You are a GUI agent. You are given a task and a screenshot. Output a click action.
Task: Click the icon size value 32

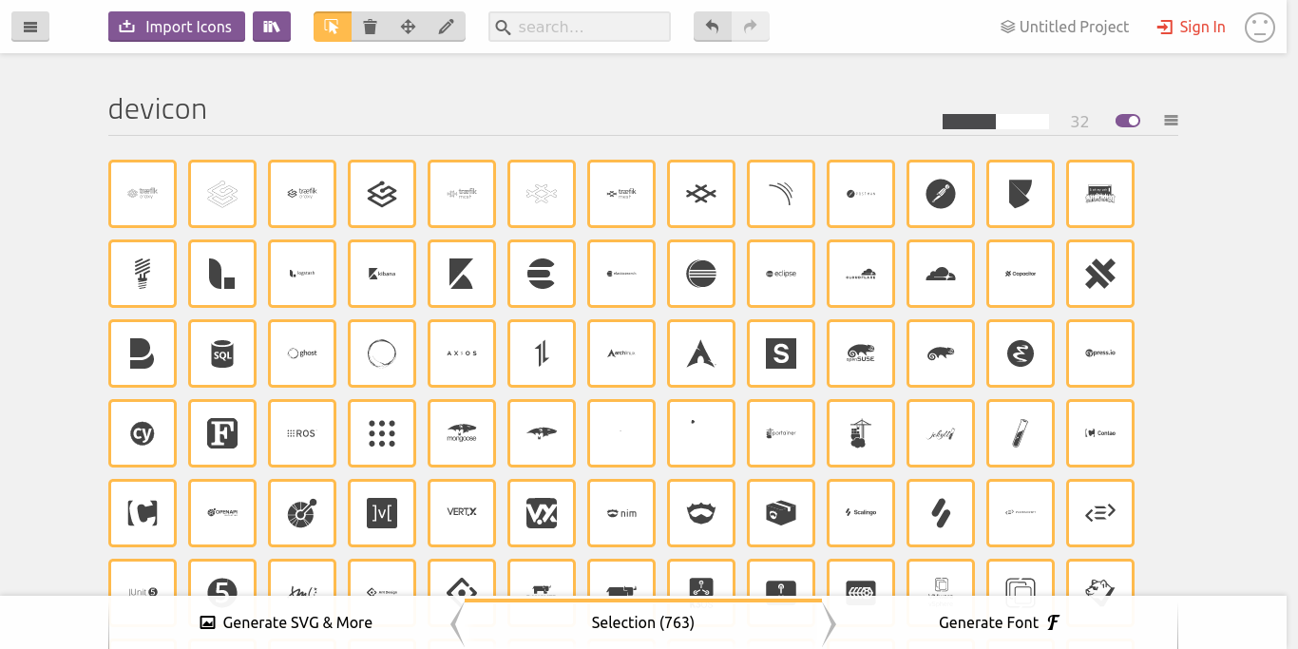point(1079,122)
